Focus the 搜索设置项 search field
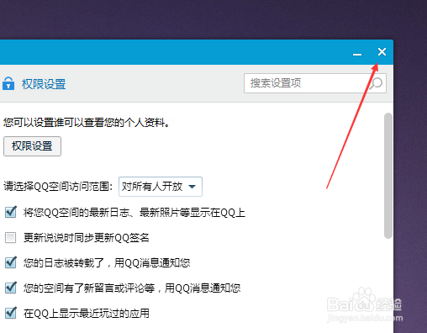Screen dimensions: 427x333 pos(315,83)
